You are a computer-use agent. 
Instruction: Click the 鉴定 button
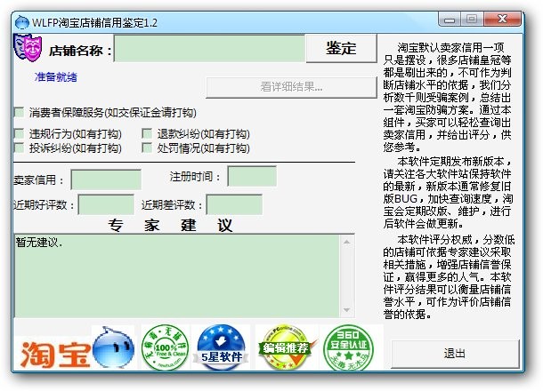(341, 48)
